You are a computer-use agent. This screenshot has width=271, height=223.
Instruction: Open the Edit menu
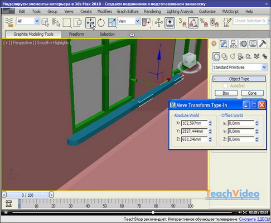[22, 12]
